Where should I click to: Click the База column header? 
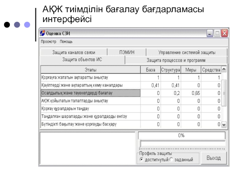[x=151, y=70]
